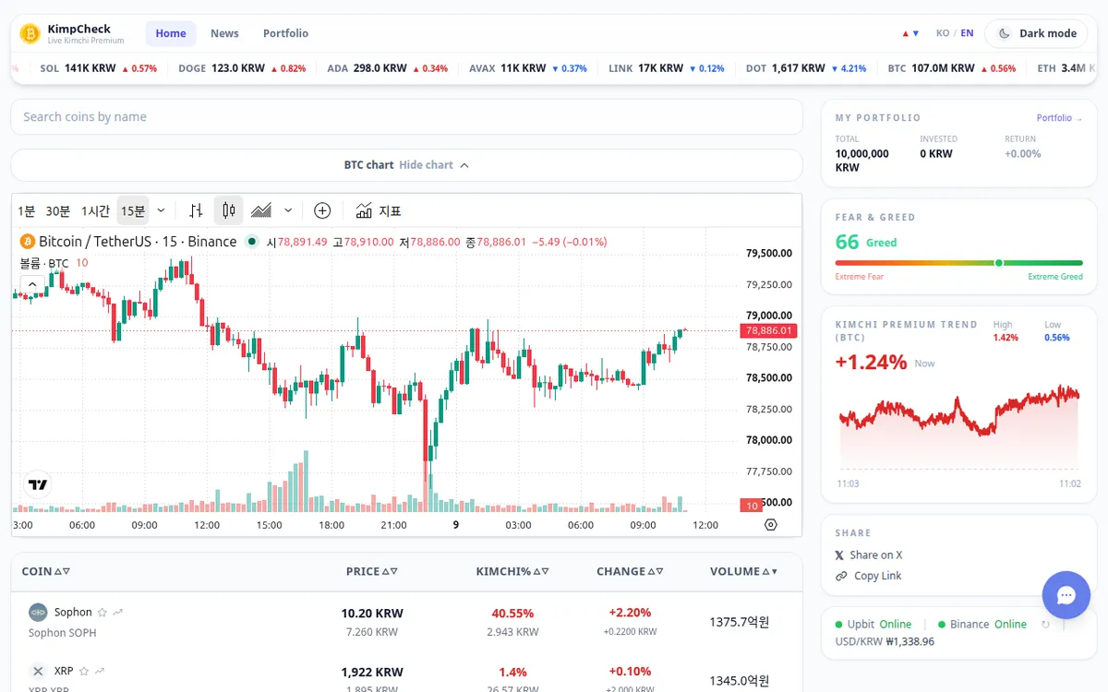Focus the Search coins by name field
Viewport: 1108px width, 692px height.
point(407,117)
